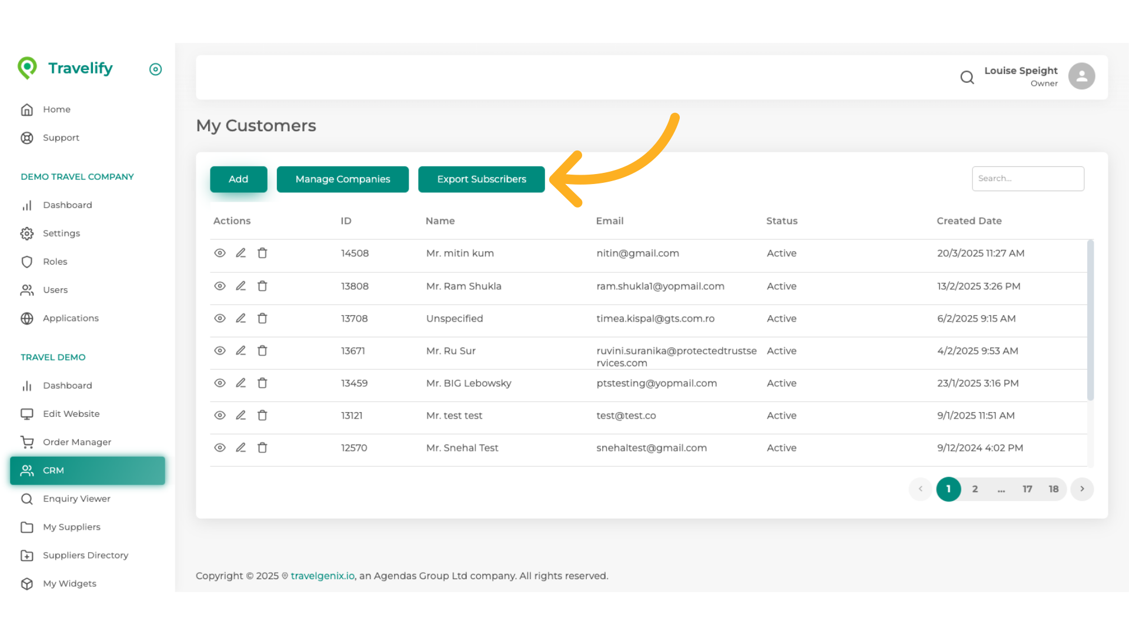Screen dimensions: 1129x635
Task: Select the Roles icon in the sidebar
Action: point(27,262)
